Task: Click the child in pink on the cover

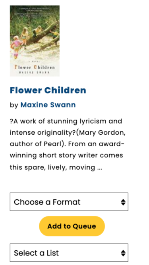Action: (x=16, y=47)
